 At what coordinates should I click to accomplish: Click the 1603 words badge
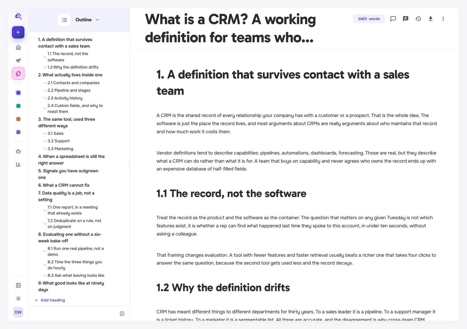coord(369,19)
